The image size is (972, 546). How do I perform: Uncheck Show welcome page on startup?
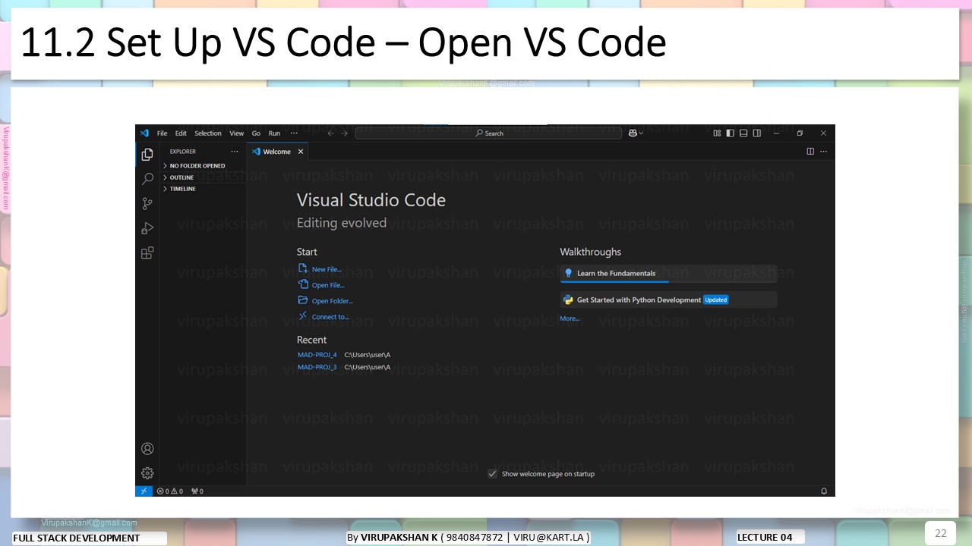492,474
